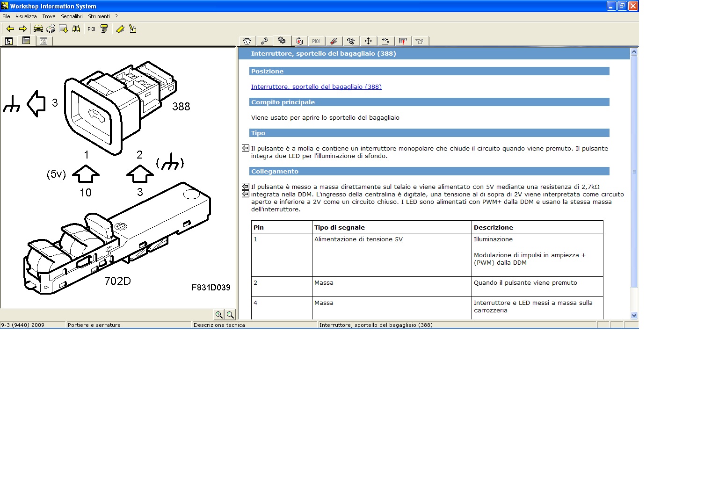The height and width of the screenshot is (484, 726).
Task: Open the first-aid kit tab icon
Action: click(299, 41)
